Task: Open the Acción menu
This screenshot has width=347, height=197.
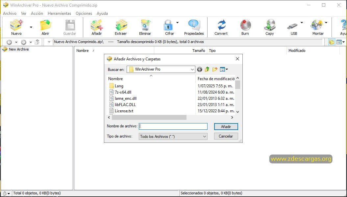Action: (x=37, y=13)
